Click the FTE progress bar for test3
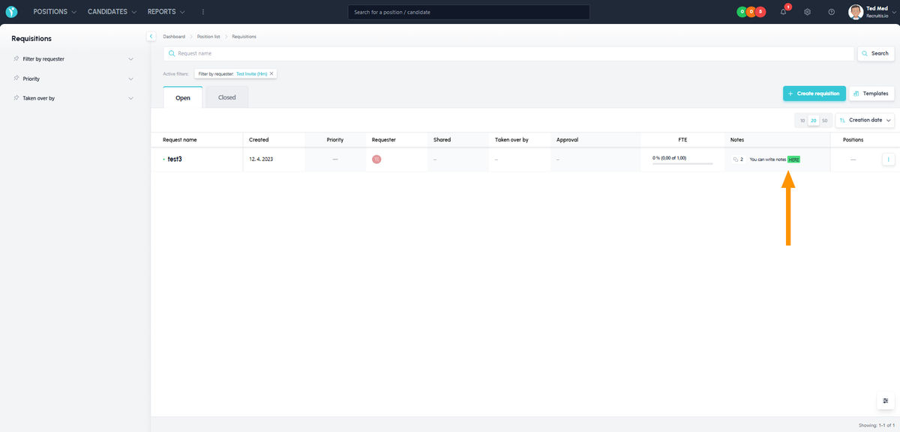900x432 pixels. [x=682, y=163]
